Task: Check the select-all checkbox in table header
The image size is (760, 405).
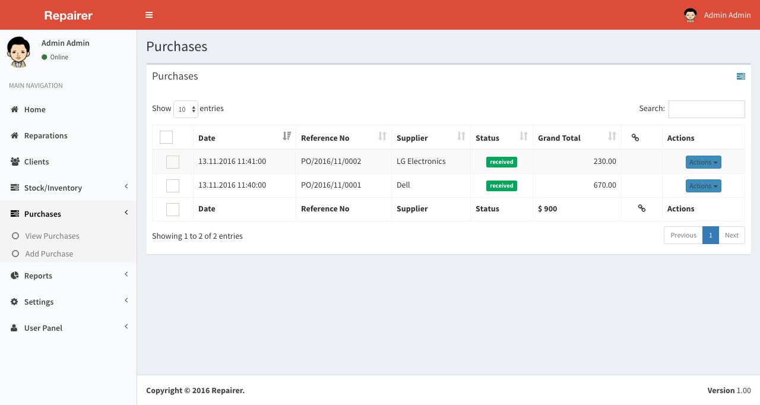Action: pos(166,137)
